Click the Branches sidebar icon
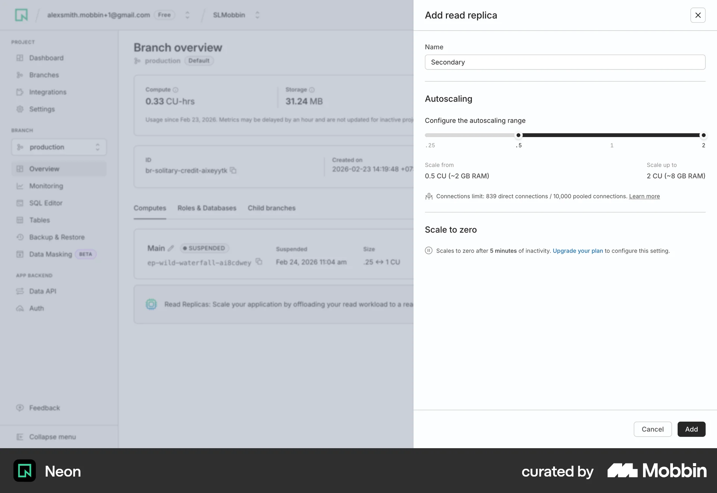 [x=20, y=75]
